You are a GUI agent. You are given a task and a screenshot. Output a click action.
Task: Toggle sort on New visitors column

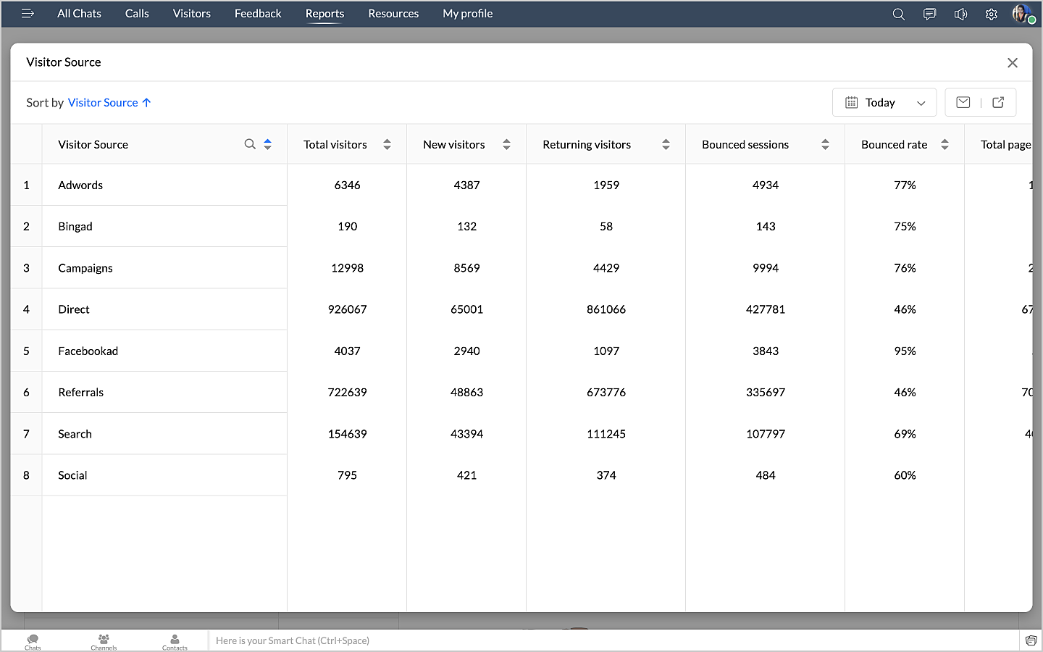click(x=506, y=144)
